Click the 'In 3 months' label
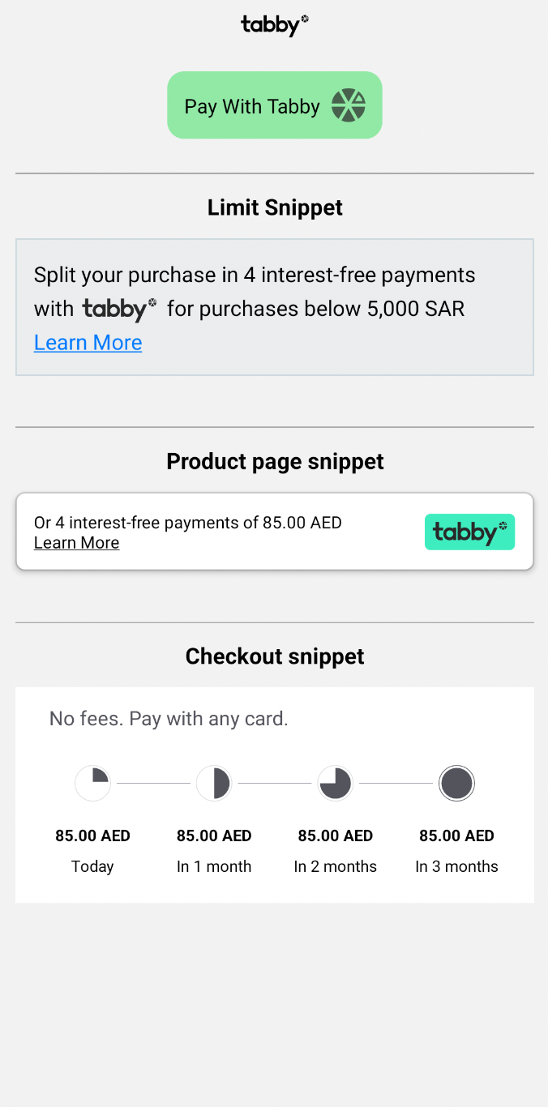 [456, 866]
